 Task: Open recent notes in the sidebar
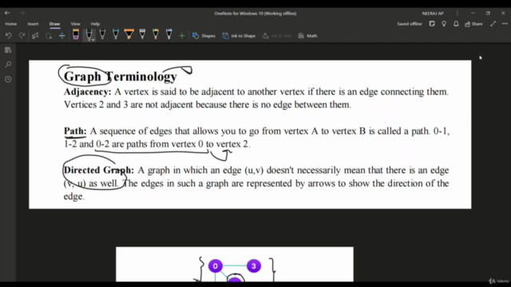click(8, 79)
